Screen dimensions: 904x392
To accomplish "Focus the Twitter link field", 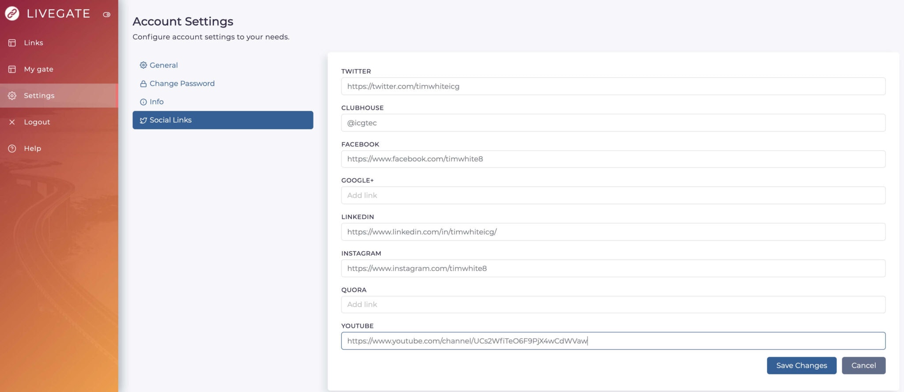I will click(613, 87).
